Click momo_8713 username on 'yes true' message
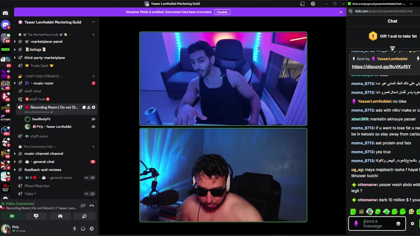The image size is (420, 236). pos(363,152)
